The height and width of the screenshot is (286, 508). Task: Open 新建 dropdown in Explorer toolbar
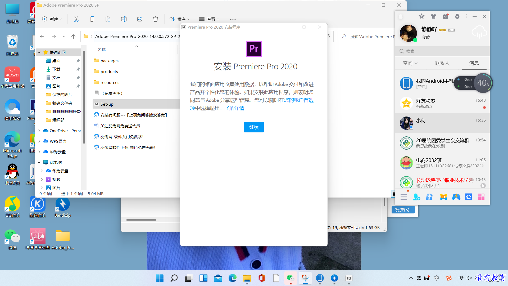(52, 19)
